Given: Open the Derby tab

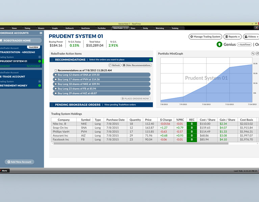Looking at the screenshot, I should pos(145,28).
